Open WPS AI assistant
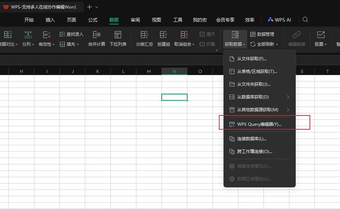Image resolution: width=340 pixels, height=209 pixels. tap(279, 20)
